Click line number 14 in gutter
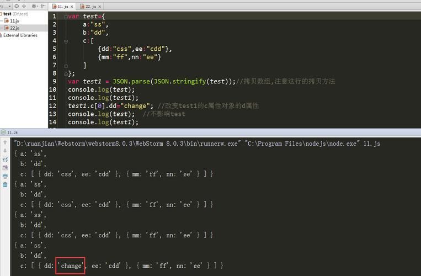421x276 pixels. [x=52, y=122]
